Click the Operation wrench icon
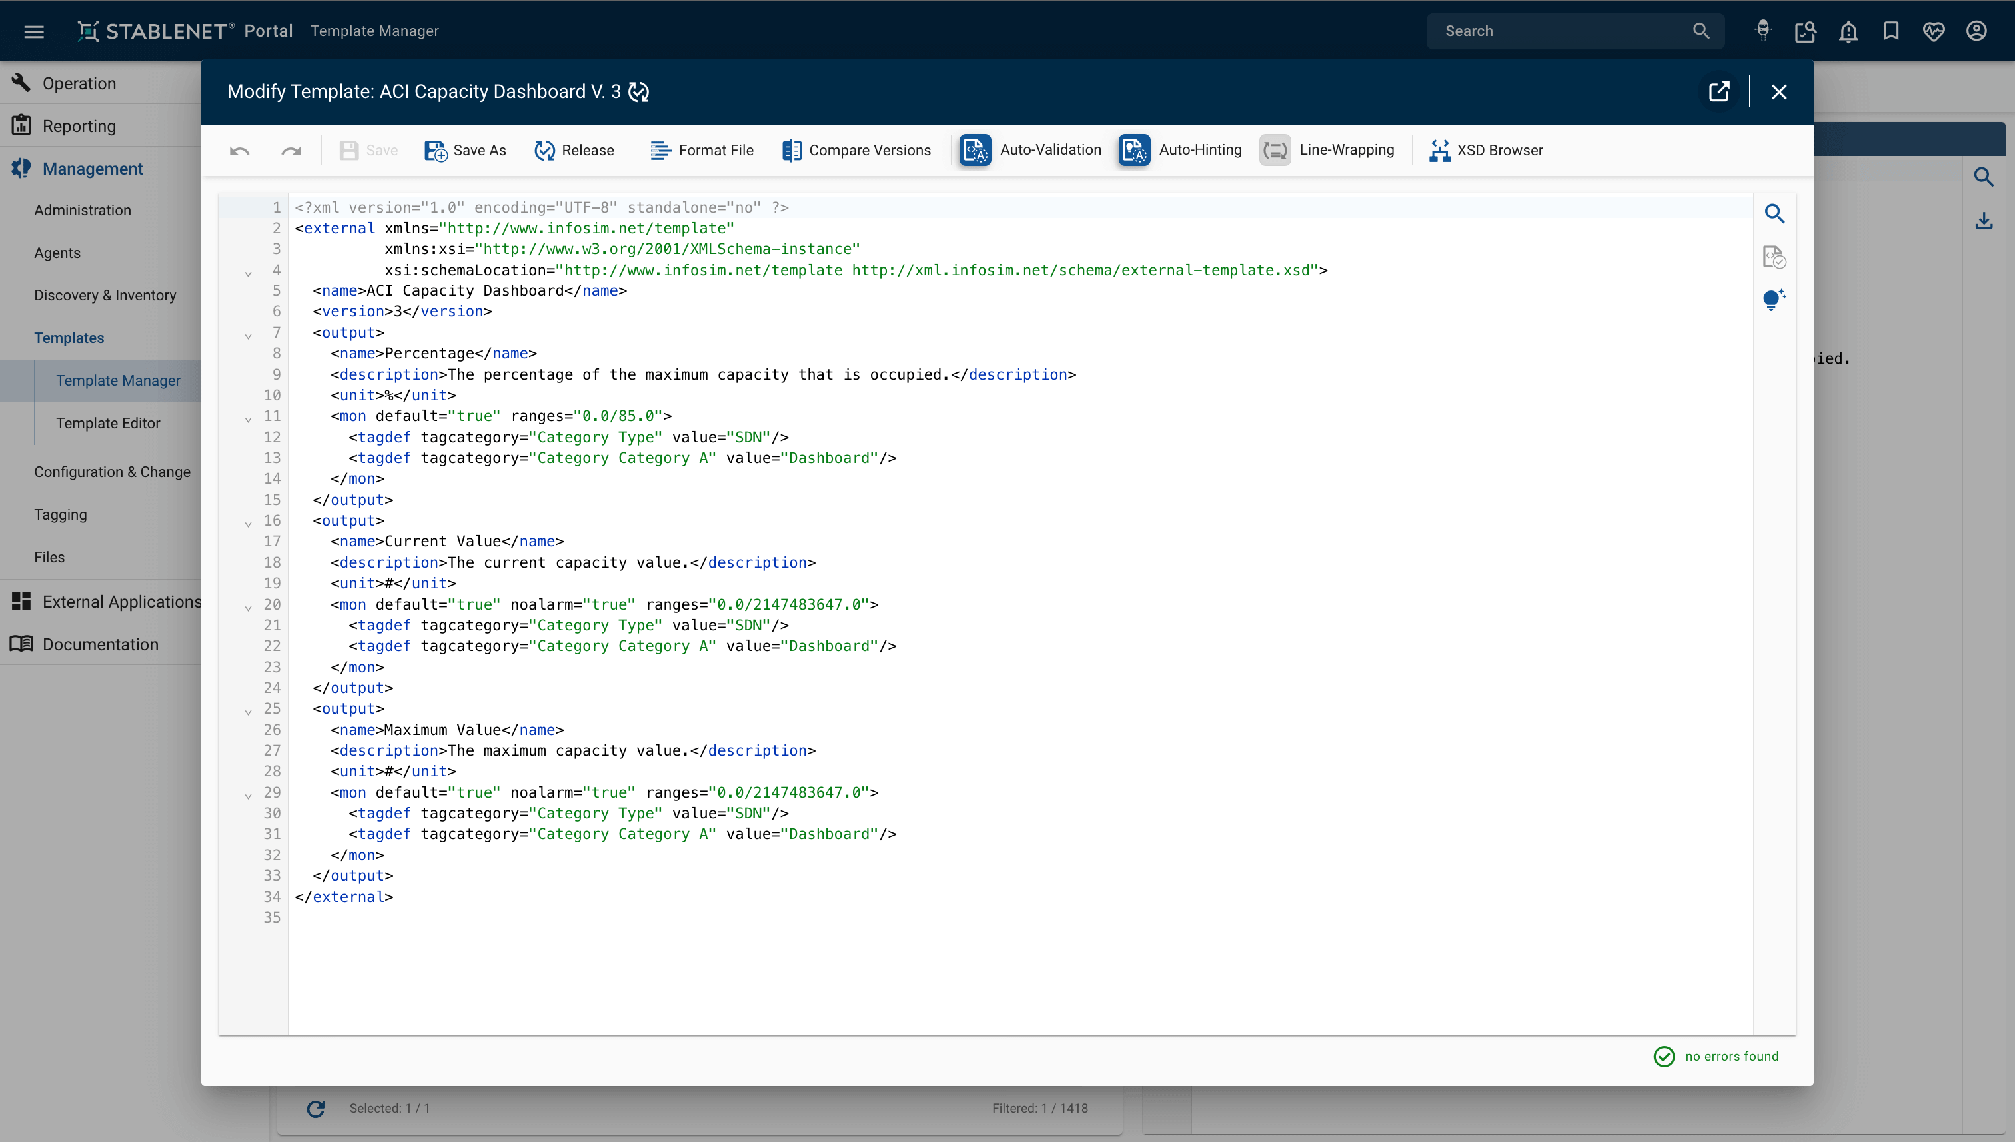 (x=21, y=83)
